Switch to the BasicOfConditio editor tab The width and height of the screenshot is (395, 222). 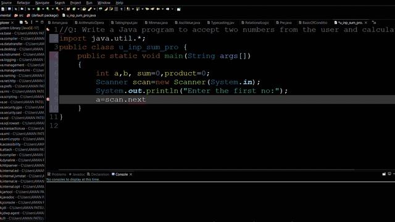(313, 23)
